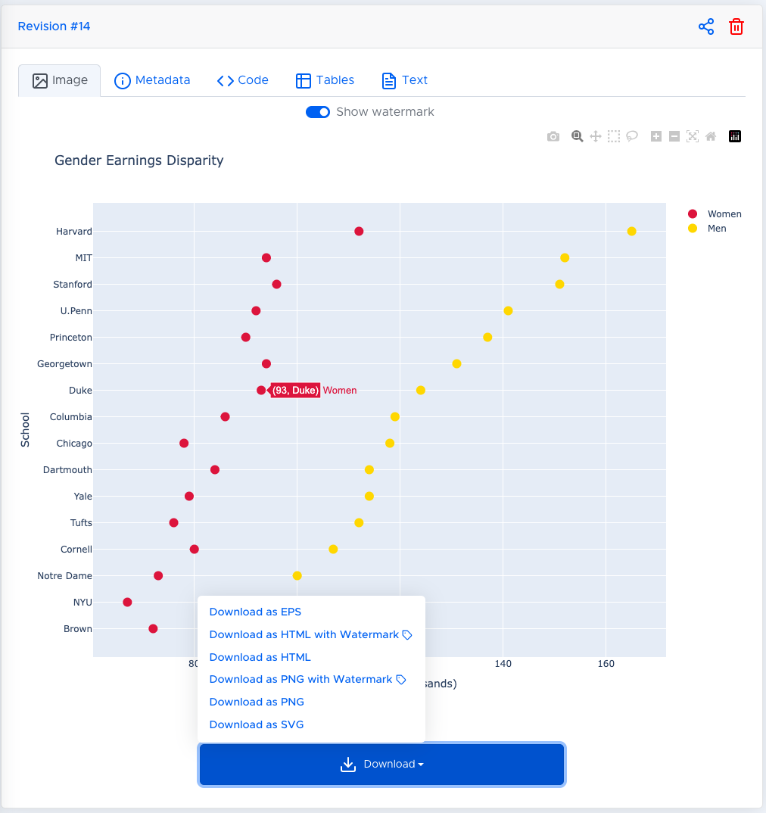Click the Women data point for Tufts
Screen dimensions: 766x813
tap(174, 522)
